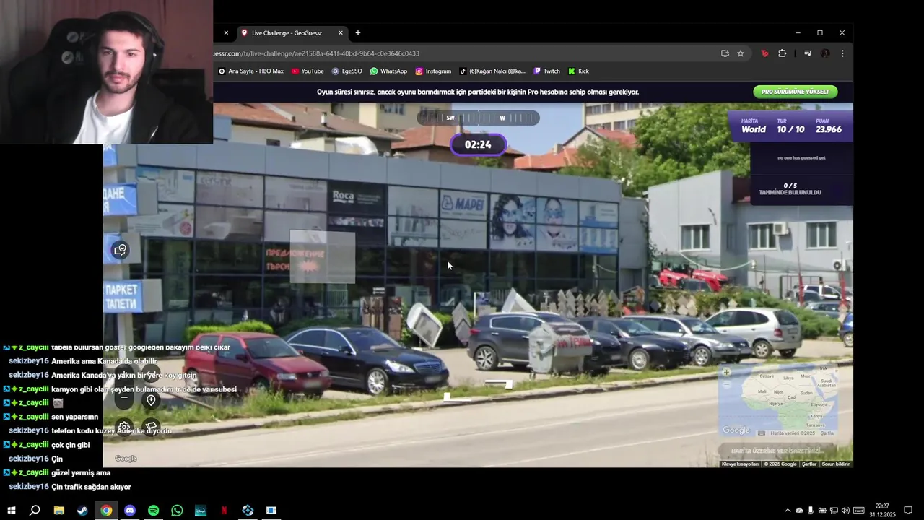Viewport: 924px width, 520px height.
Task: Open the YouTube bookmark
Action: click(x=308, y=71)
